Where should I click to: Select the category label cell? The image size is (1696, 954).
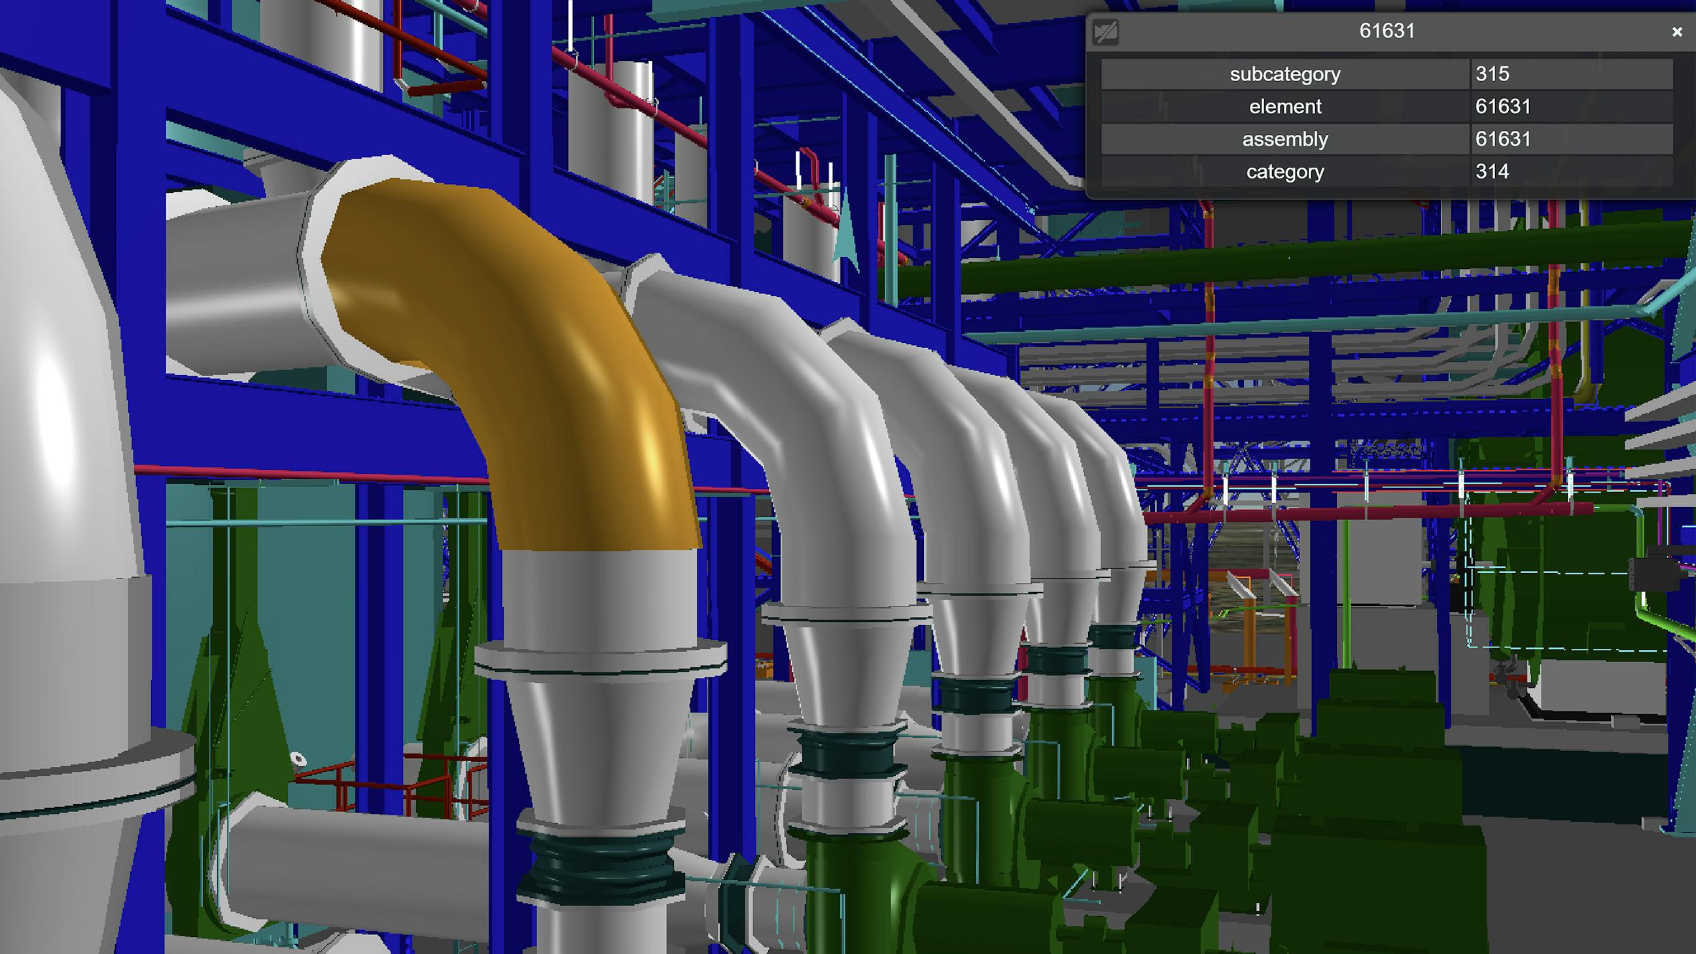point(1284,172)
